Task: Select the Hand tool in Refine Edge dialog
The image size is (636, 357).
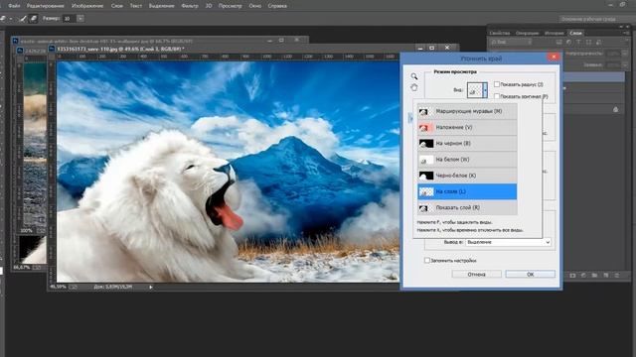Action: pyautogui.click(x=413, y=87)
